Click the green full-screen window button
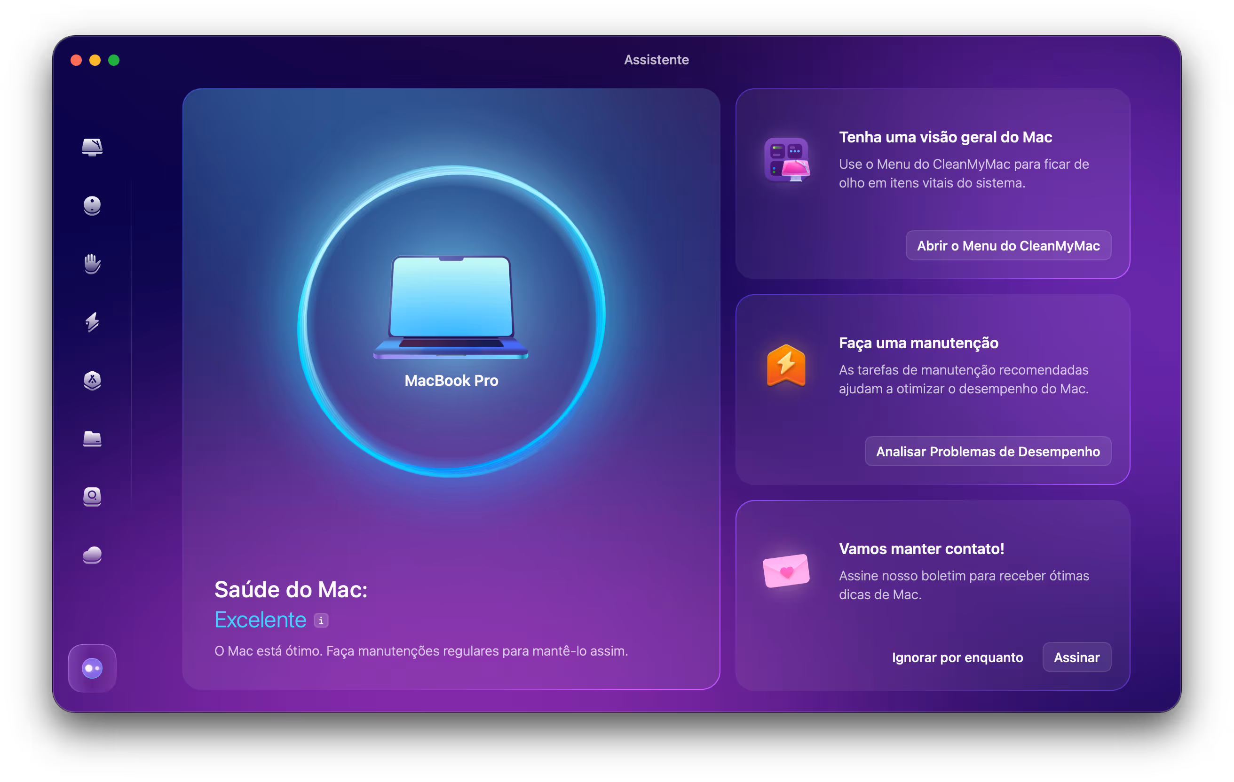The height and width of the screenshot is (782, 1234). [x=114, y=61]
